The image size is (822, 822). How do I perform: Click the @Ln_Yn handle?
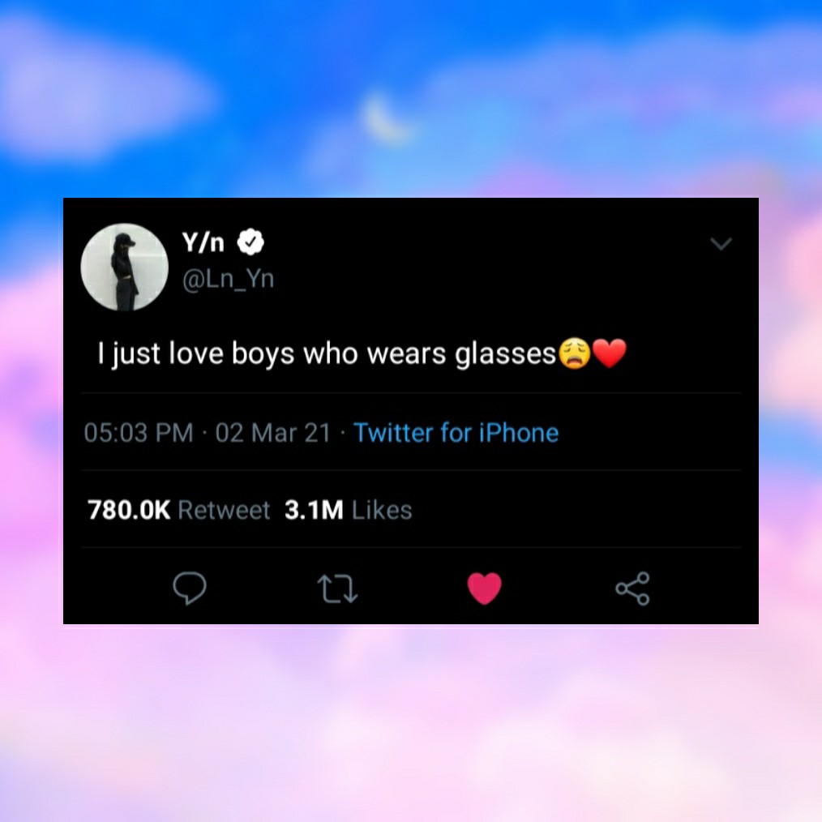click(x=228, y=279)
